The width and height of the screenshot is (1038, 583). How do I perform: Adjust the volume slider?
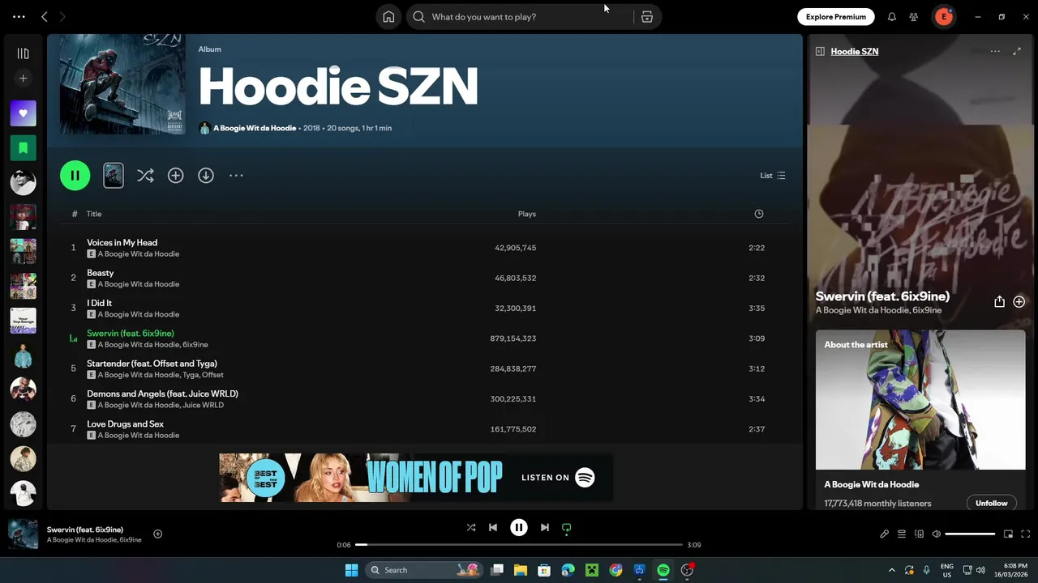pyautogui.click(x=970, y=534)
